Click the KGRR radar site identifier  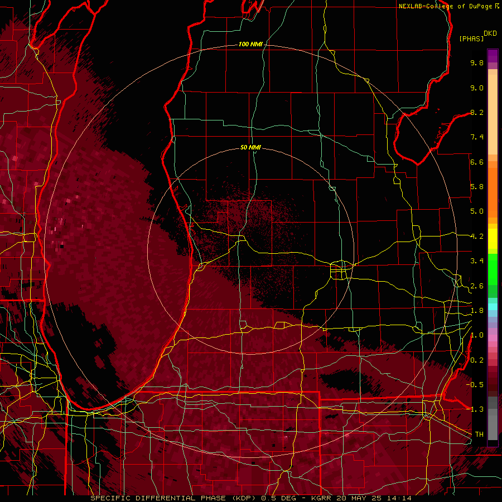(322, 498)
